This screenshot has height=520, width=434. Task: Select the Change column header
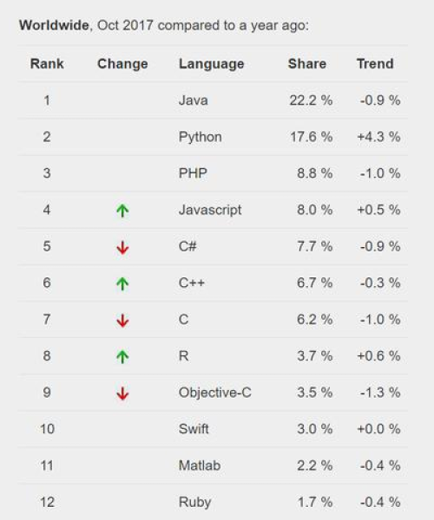pyautogui.click(x=122, y=64)
